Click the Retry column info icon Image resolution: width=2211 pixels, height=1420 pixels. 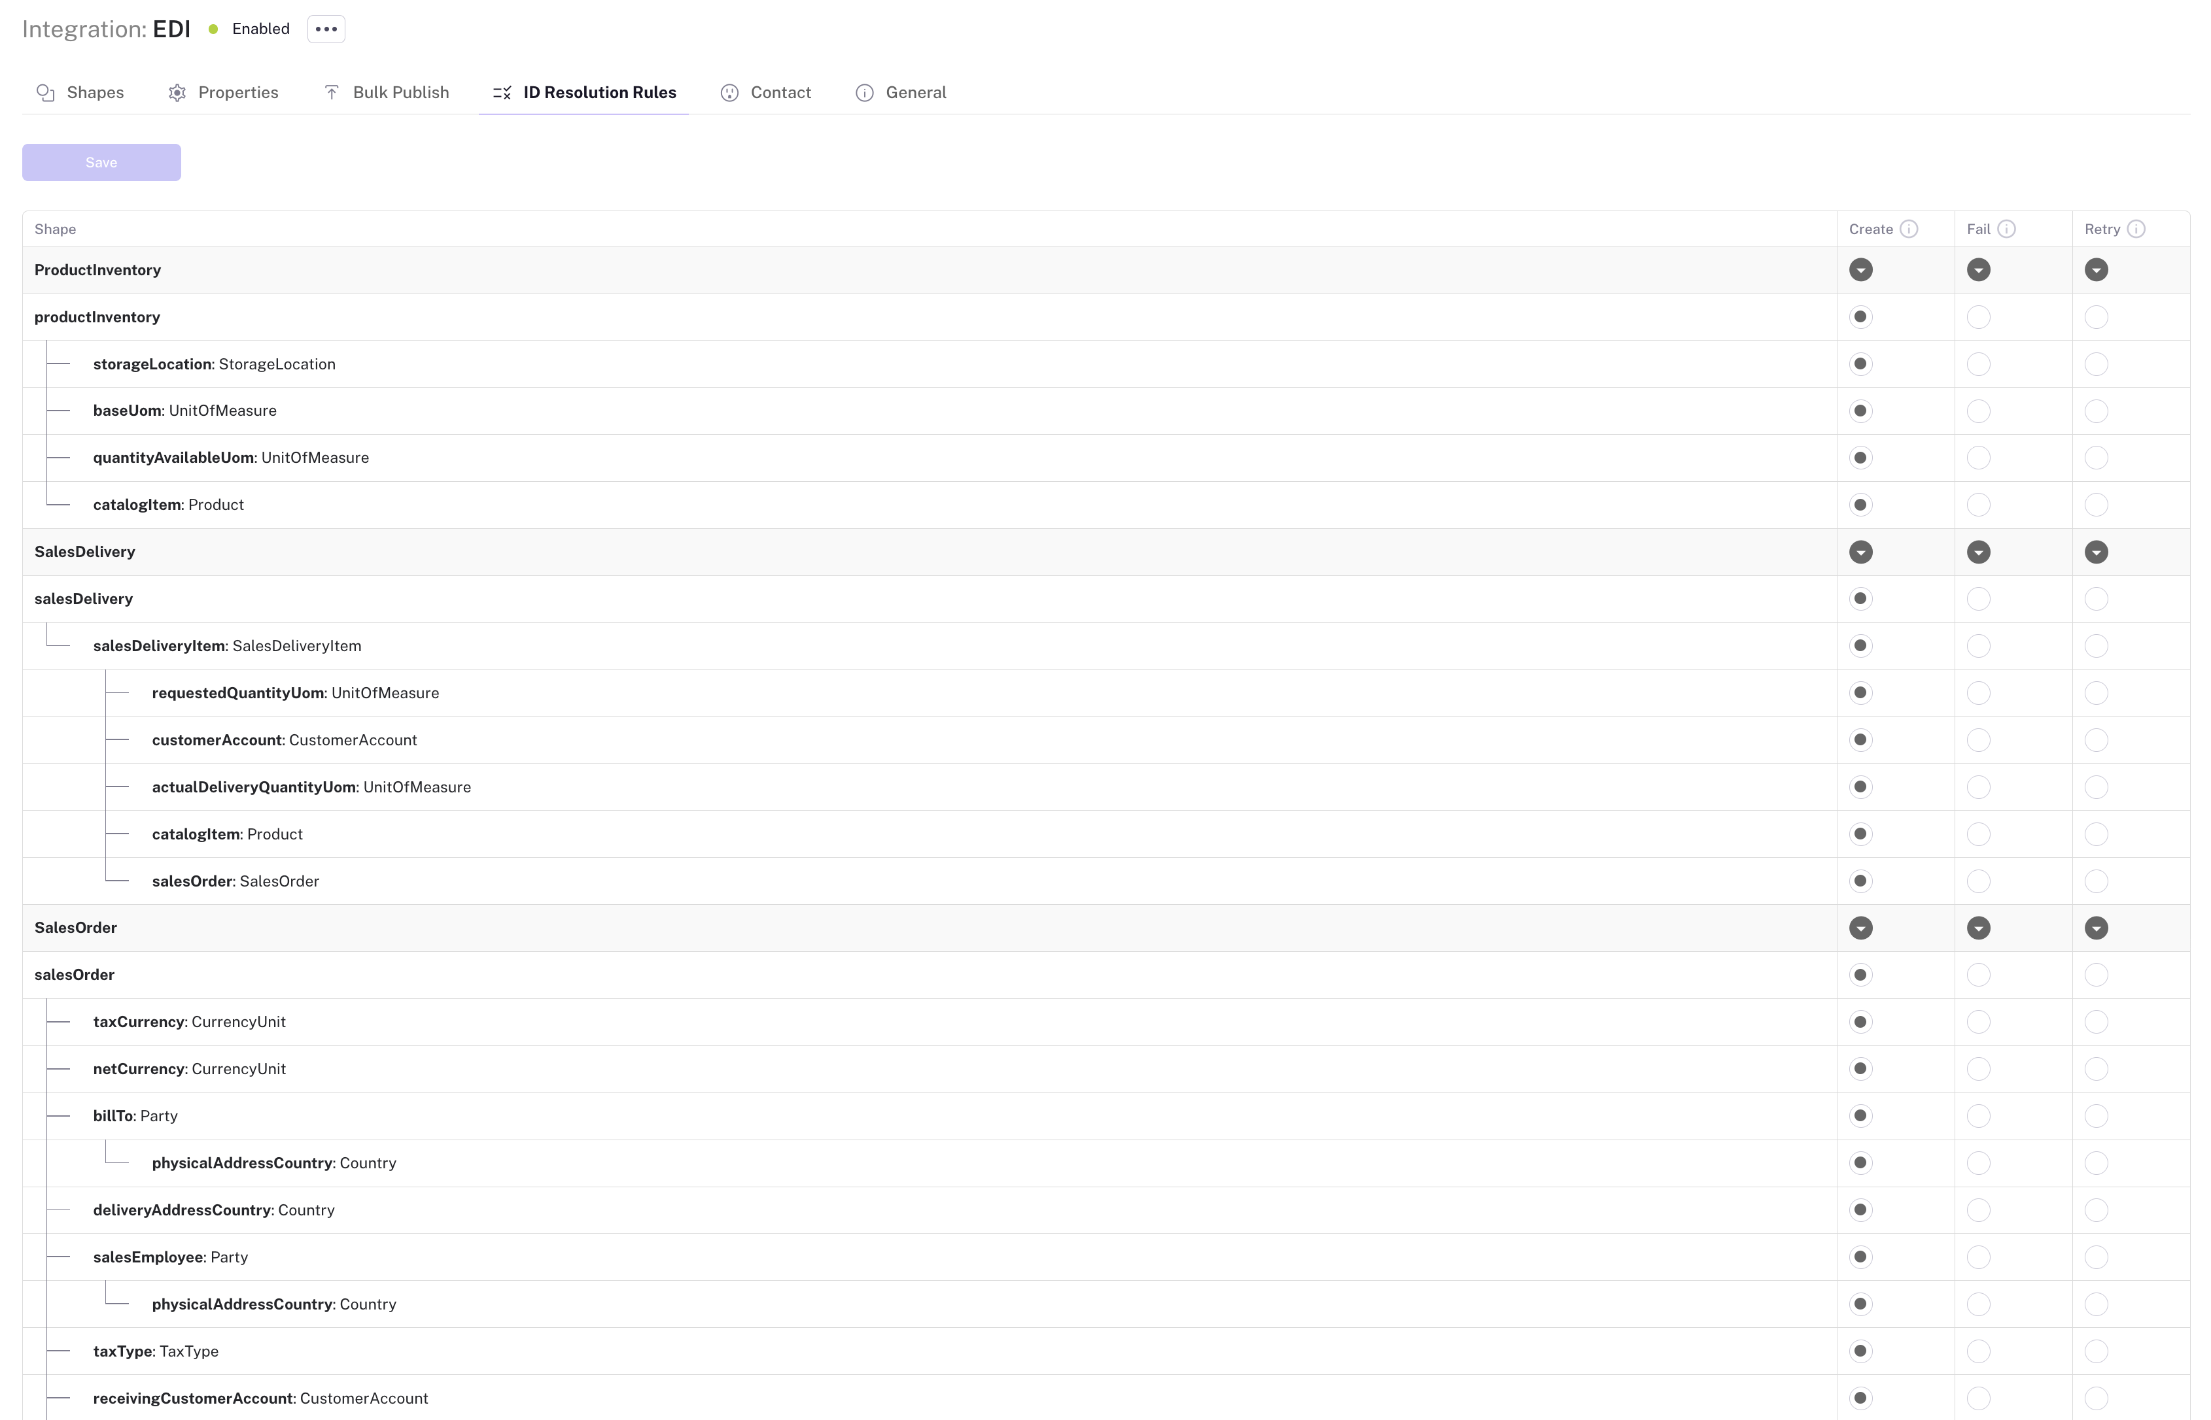click(x=2136, y=229)
